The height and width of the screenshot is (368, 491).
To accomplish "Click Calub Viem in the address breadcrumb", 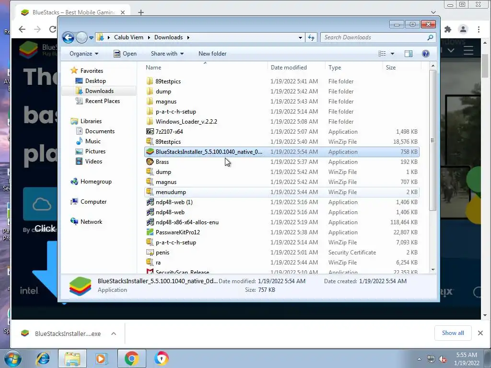I will (x=129, y=37).
